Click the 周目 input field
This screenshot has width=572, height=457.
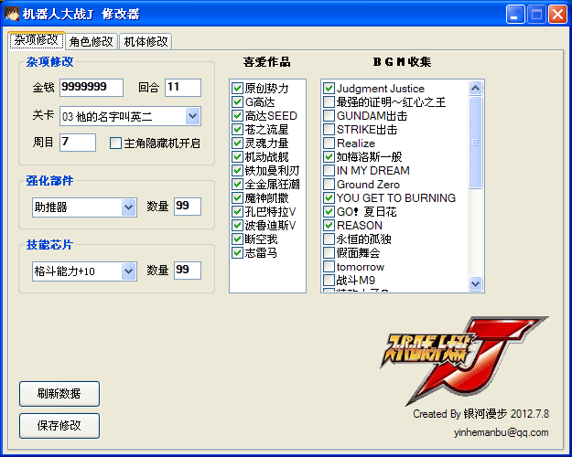[78, 143]
